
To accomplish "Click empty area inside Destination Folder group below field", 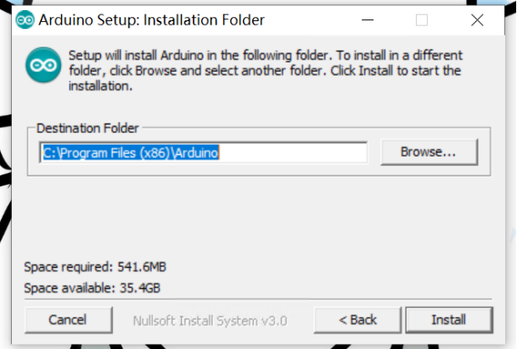I will click(x=259, y=169).
